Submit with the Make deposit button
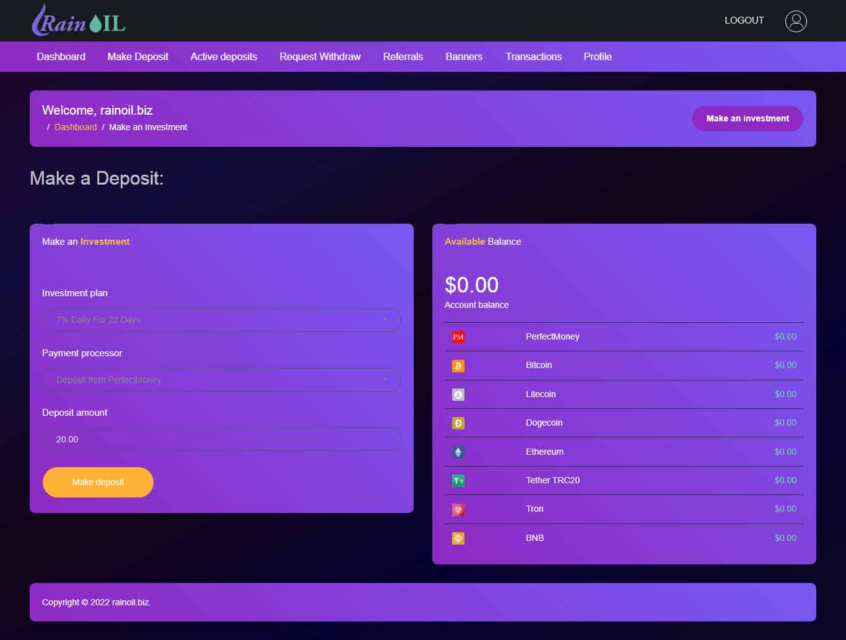Viewport: 846px width, 640px height. click(x=98, y=482)
